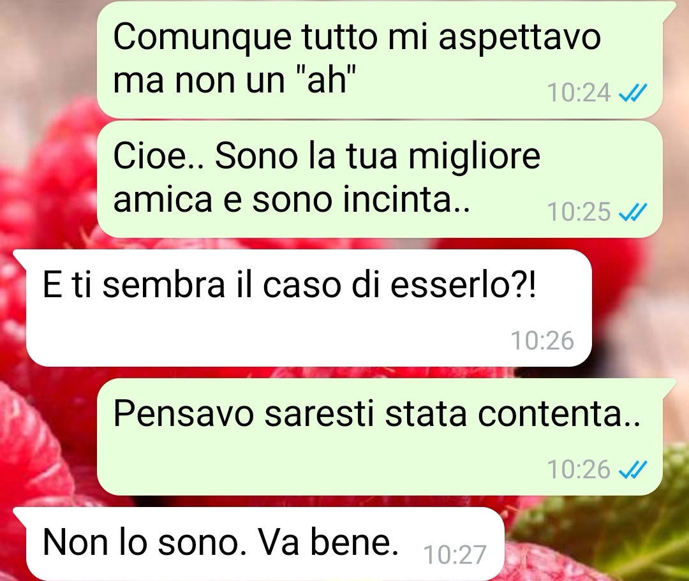Click the 10:26 timestamp on the white bubble
This screenshot has height=581, width=689.
[542, 341]
